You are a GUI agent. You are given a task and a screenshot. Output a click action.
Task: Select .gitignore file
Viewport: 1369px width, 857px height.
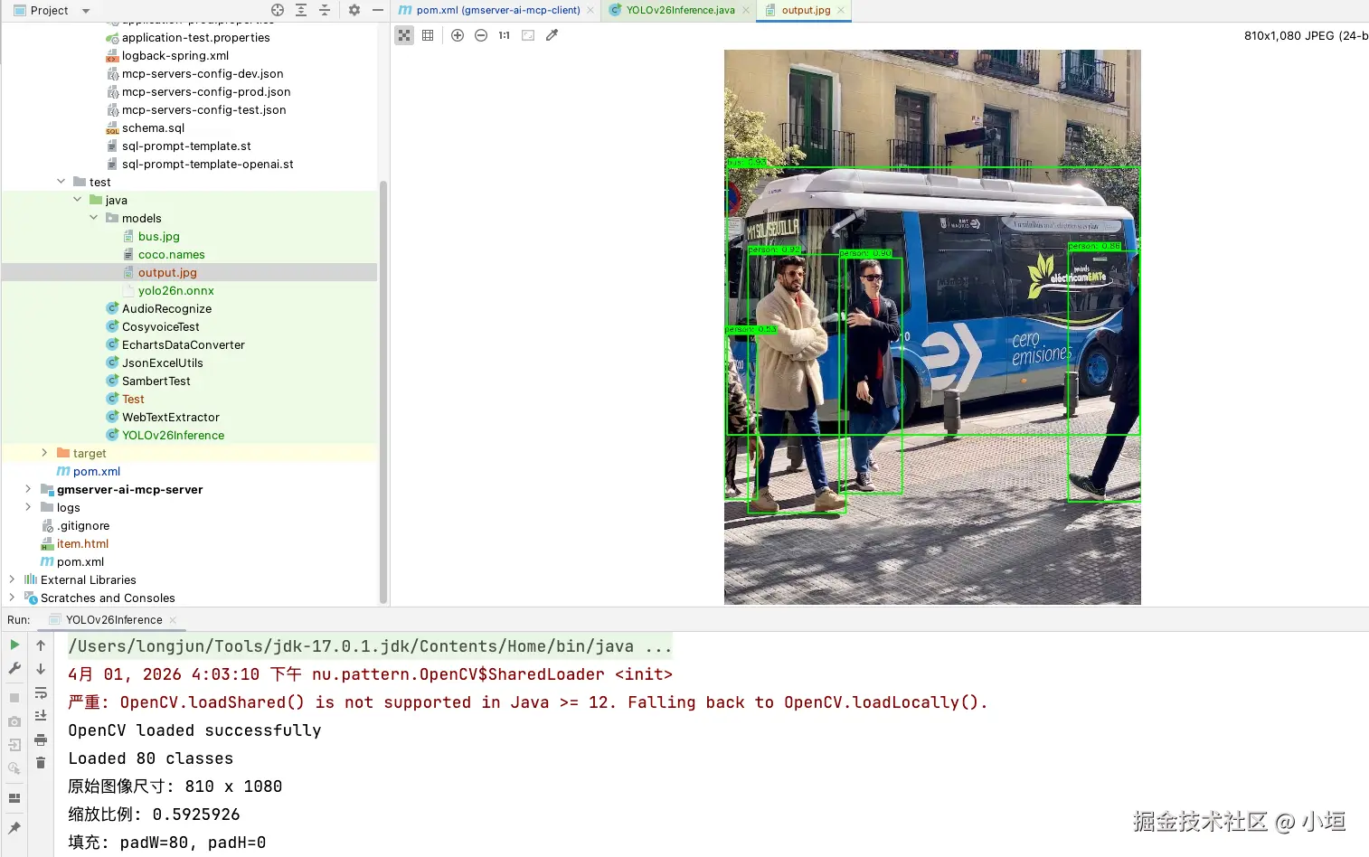tap(84, 525)
